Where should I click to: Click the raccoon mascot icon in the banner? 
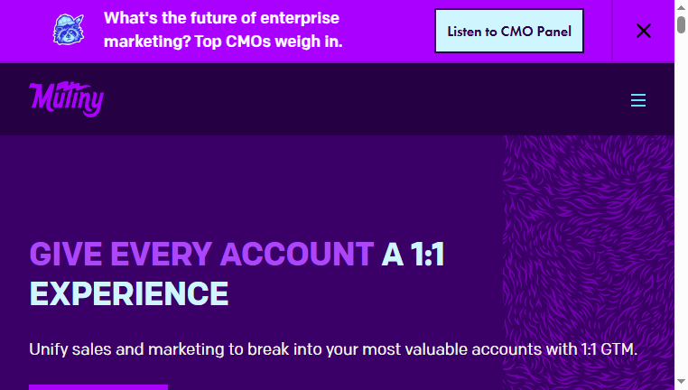[x=69, y=30]
